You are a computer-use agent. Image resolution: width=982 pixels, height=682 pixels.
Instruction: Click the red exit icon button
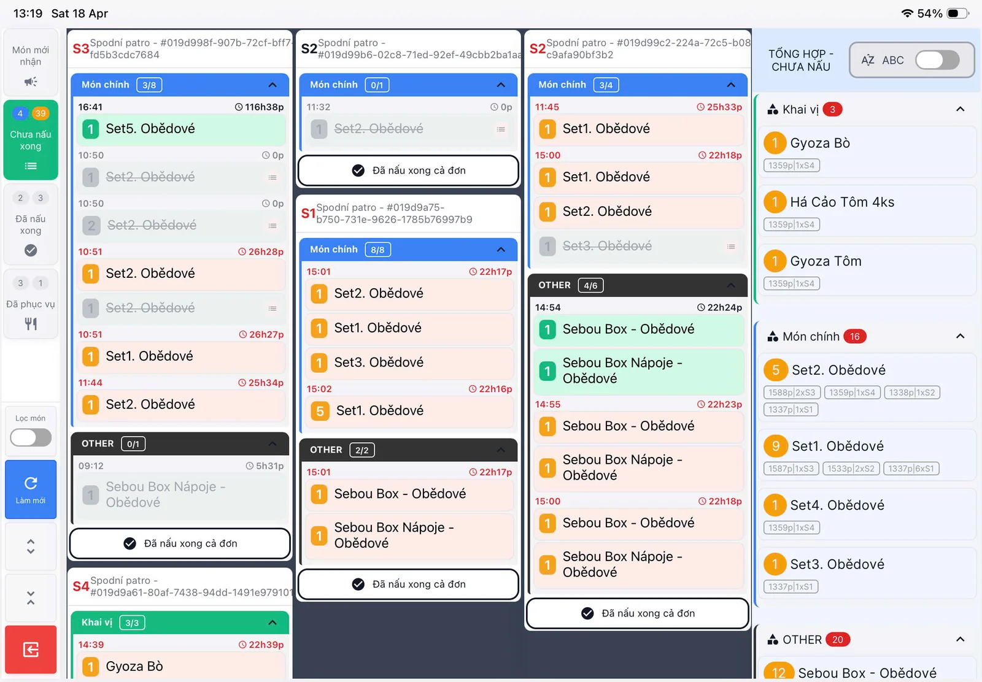(31, 649)
